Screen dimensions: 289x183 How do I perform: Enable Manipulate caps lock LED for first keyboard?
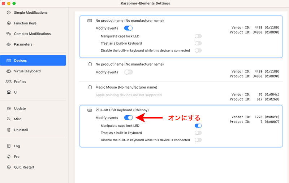coord(198,36)
